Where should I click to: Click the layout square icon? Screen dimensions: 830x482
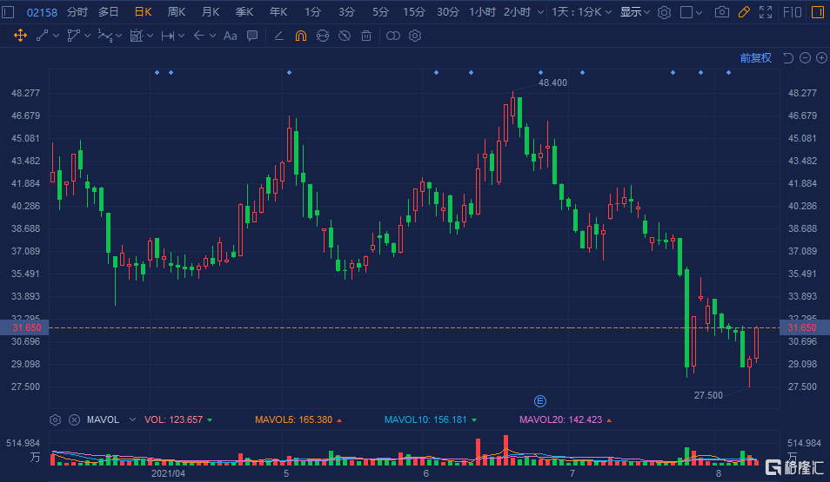coord(686,11)
